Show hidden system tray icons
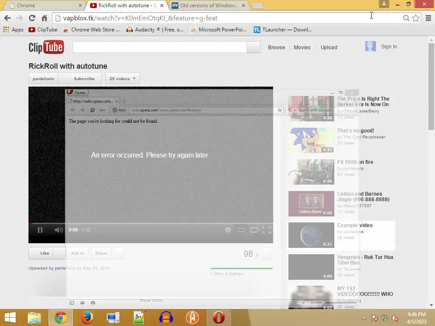This screenshot has width=435, height=326. coord(364,318)
